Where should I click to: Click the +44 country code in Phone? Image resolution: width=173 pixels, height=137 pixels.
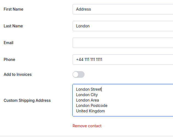[x=80, y=59]
